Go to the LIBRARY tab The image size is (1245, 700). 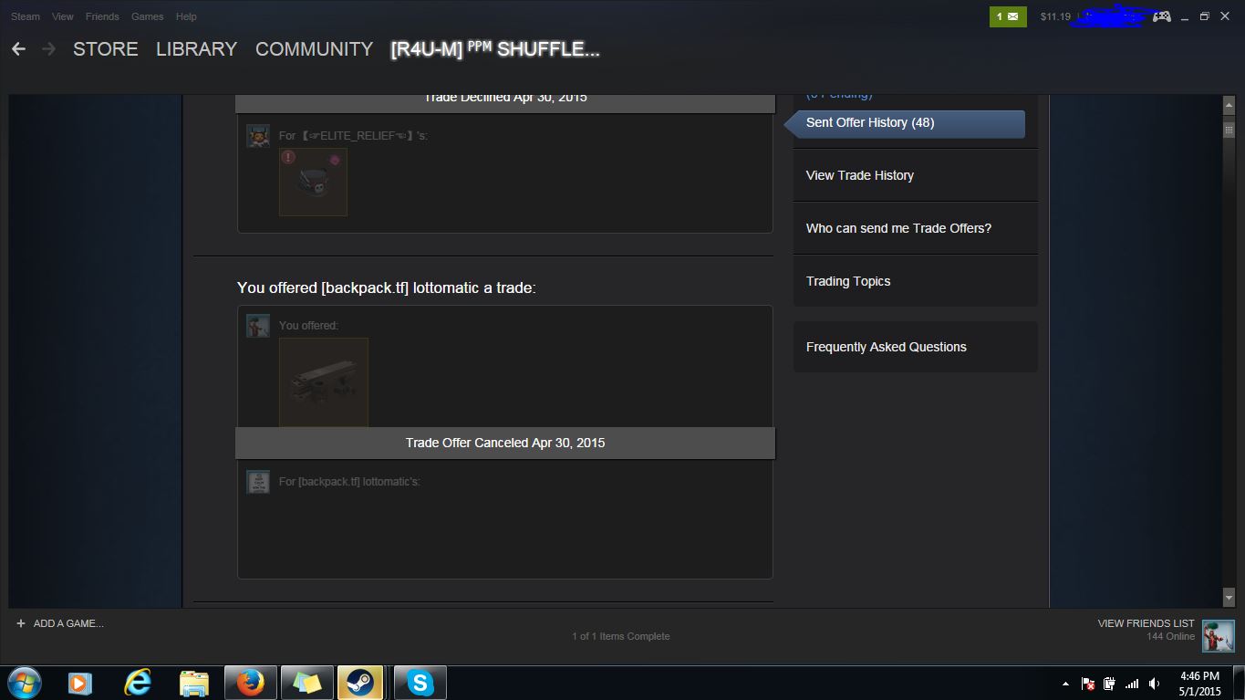[x=196, y=49]
